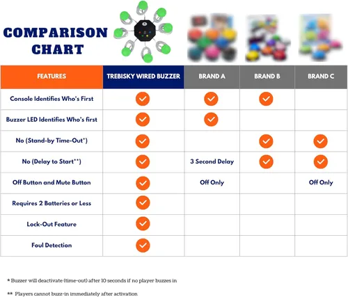Click Brand B checkmark for No Delay to Start
This screenshot has height=297, width=348.
(x=266, y=161)
